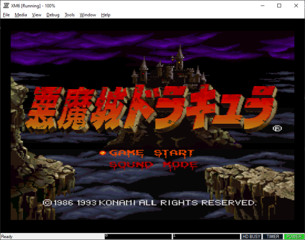Click the orange menu cursor beside GAME START
The width and height of the screenshot is (305, 240).
(x=103, y=153)
